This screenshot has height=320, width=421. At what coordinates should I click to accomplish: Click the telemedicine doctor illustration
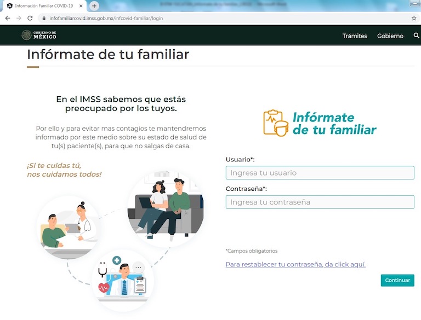[x=123, y=281]
